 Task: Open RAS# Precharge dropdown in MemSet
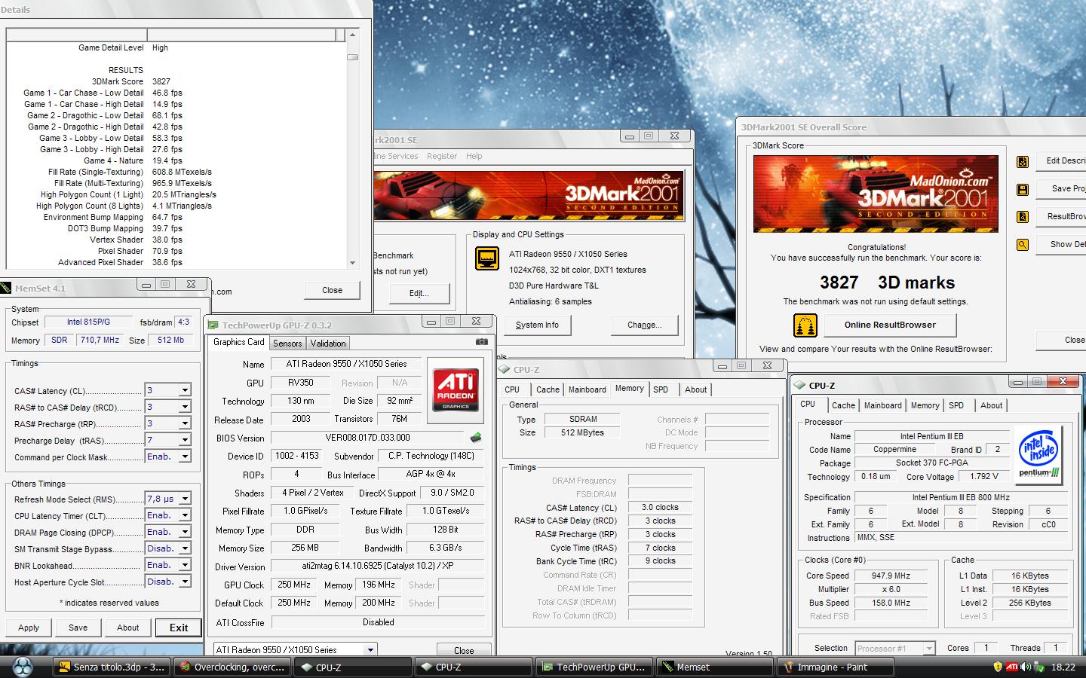pyautogui.click(x=185, y=423)
